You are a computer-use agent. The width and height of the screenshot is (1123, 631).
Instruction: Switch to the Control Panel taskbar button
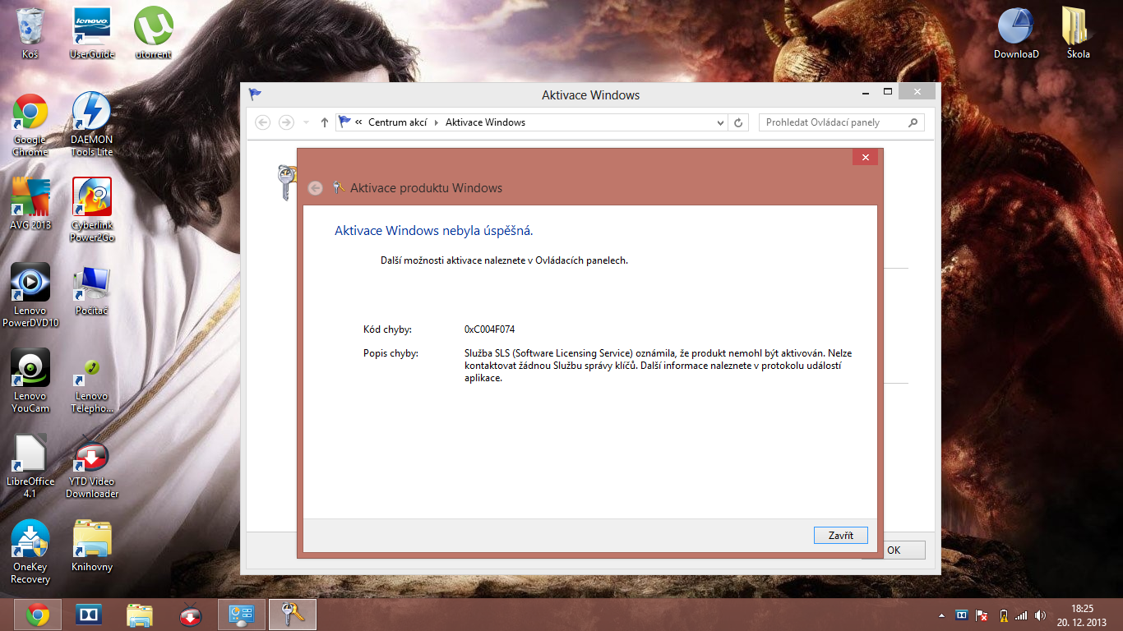coord(241,615)
